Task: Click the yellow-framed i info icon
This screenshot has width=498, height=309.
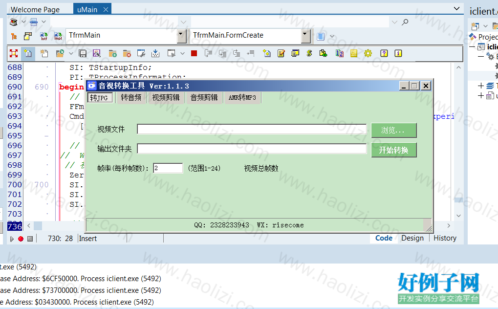Action: point(398,53)
